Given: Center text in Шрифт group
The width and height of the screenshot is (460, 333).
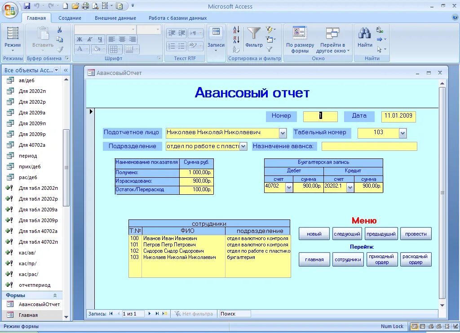Looking at the screenshot, I should (122, 39).
